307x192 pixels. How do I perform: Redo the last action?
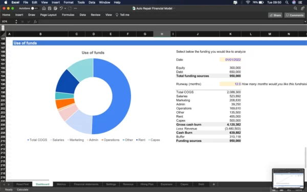70,8
